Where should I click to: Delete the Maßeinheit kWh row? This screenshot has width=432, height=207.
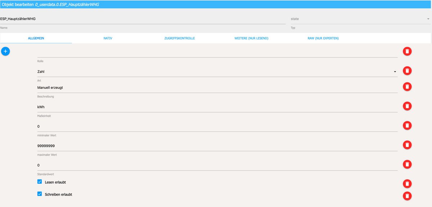(407, 106)
